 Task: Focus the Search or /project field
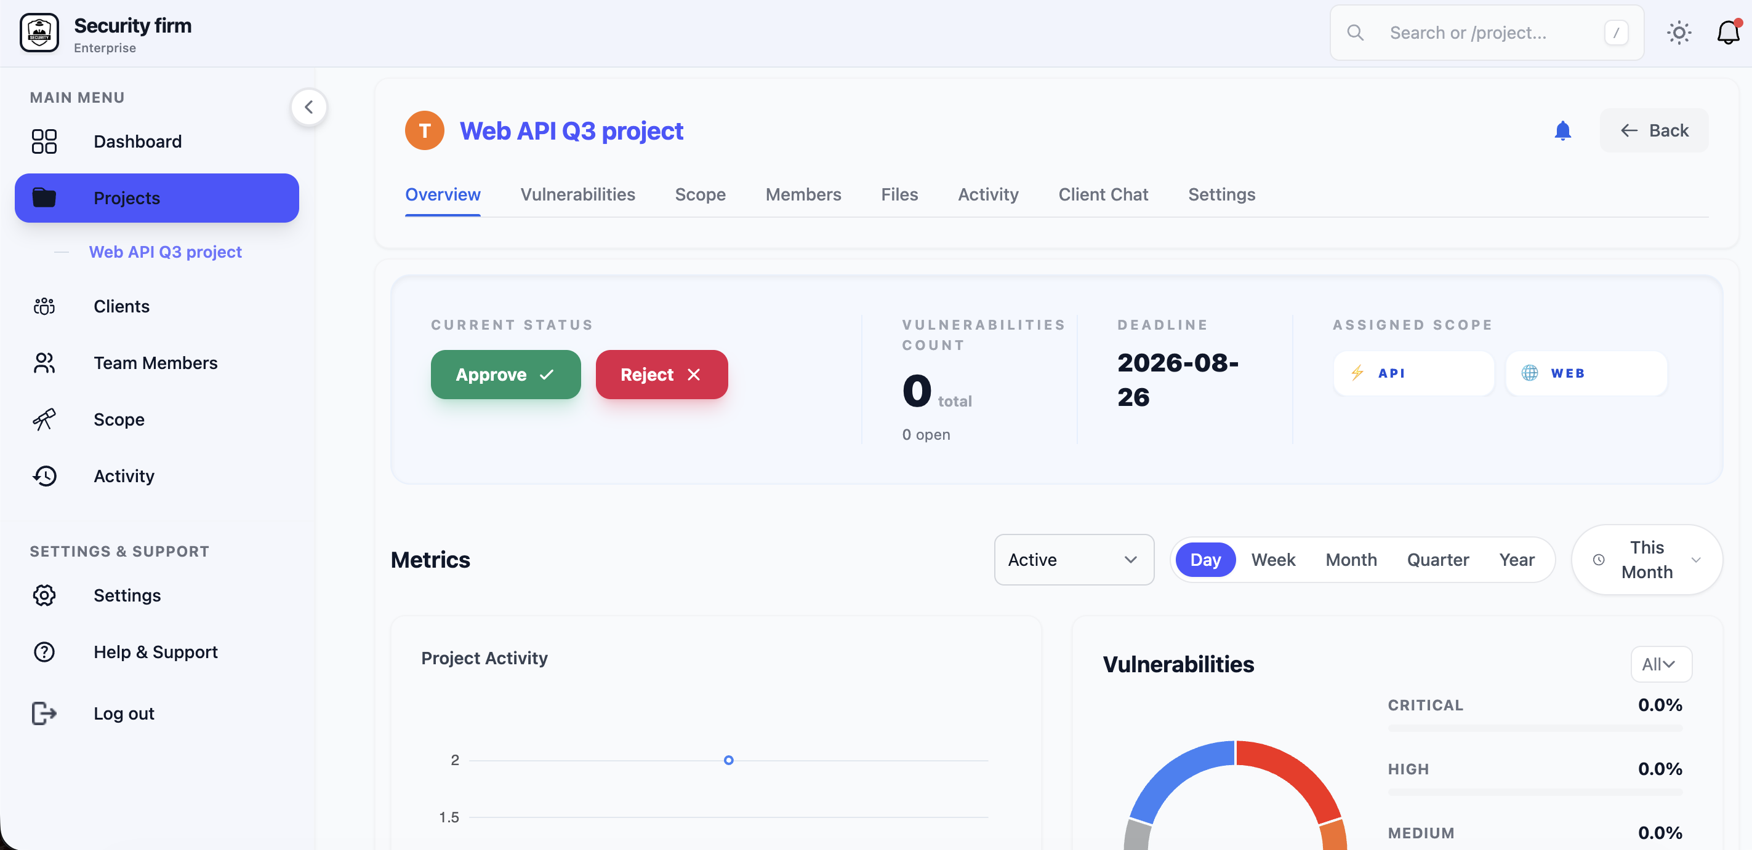coord(1487,33)
